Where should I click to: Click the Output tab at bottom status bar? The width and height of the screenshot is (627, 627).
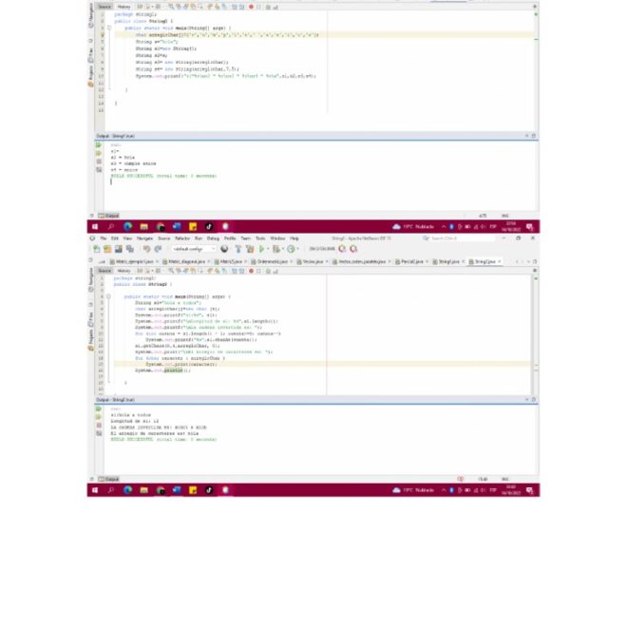point(110,479)
